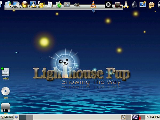Open the green pie chart spreadsheet icon

(59, 5)
